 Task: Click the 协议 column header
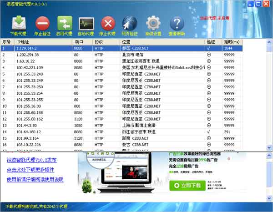pyautogui.click(x=99, y=41)
